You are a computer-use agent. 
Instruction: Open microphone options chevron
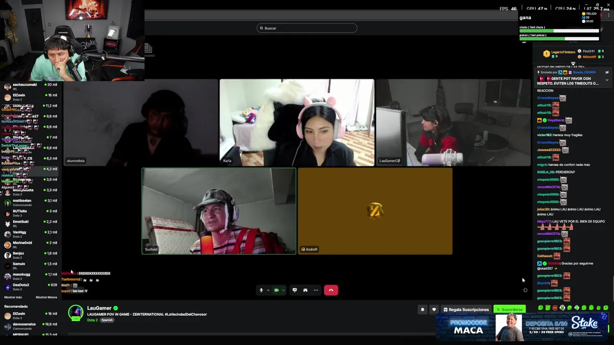tap(268, 290)
